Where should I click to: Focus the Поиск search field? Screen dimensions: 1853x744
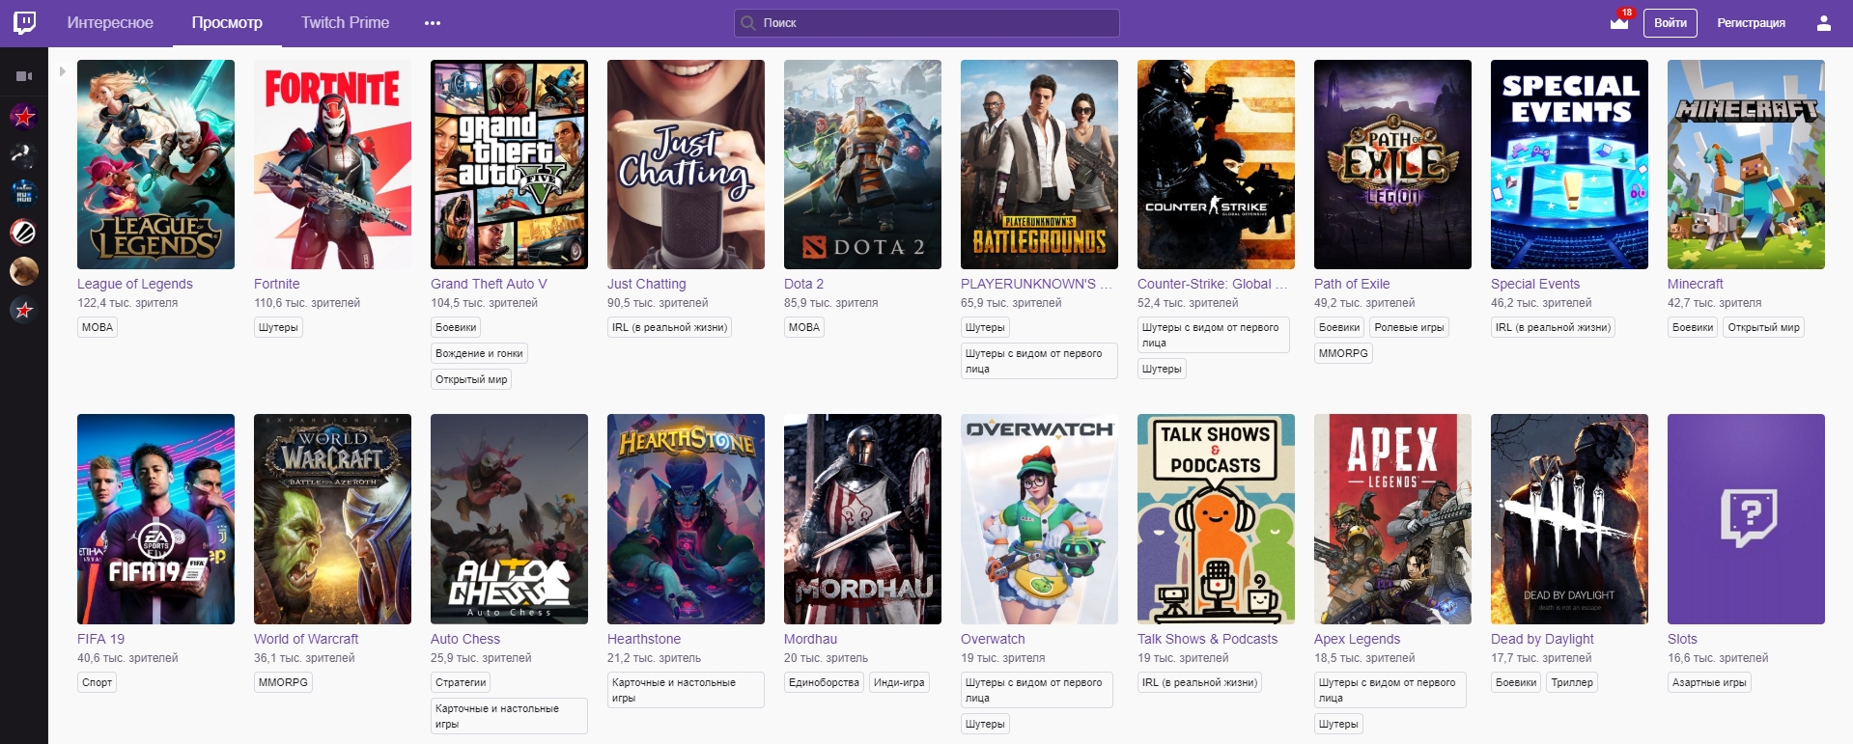[x=927, y=23]
